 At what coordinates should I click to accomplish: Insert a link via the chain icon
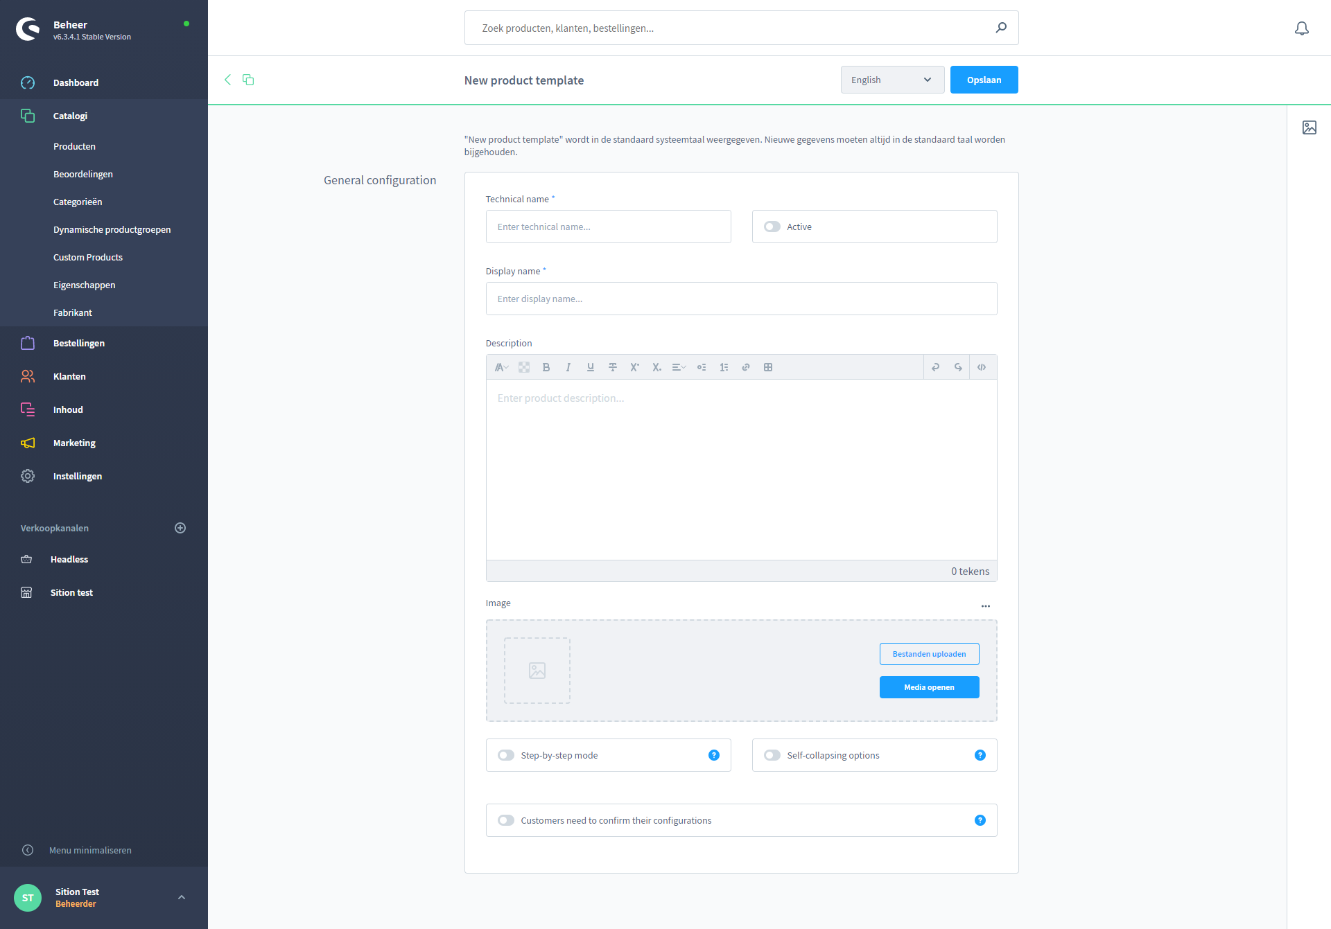(x=746, y=367)
